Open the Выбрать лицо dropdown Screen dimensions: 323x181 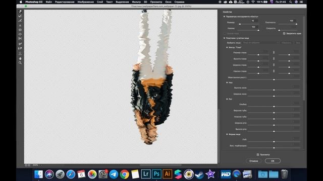[x=261, y=43]
